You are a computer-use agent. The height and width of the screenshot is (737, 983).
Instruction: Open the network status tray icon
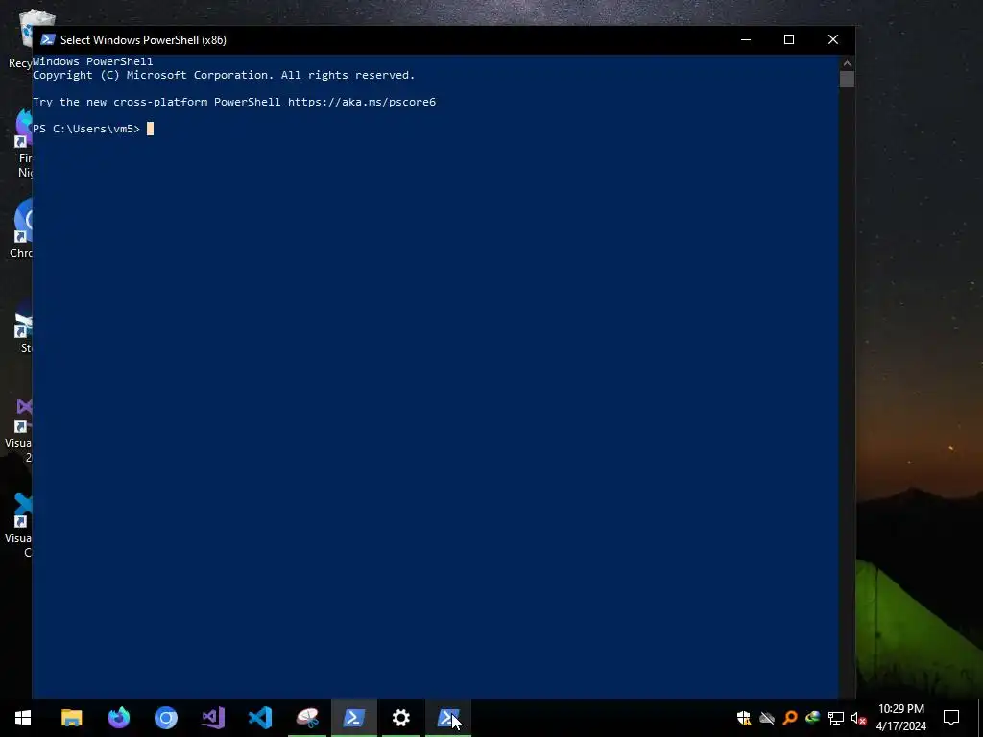point(836,718)
